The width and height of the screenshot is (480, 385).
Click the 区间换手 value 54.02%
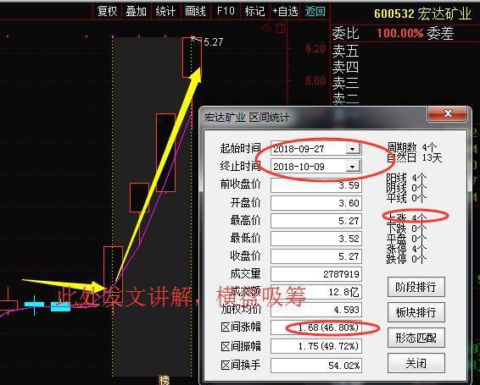(x=316, y=366)
